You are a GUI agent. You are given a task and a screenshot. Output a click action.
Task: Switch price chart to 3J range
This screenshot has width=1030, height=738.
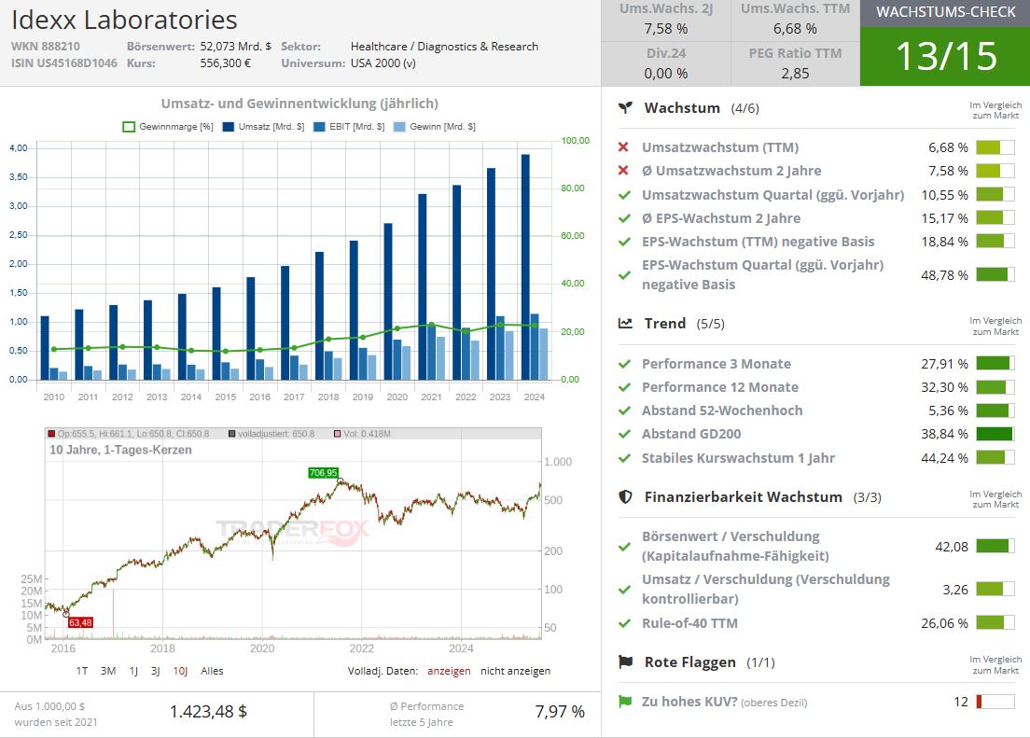(x=156, y=671)
